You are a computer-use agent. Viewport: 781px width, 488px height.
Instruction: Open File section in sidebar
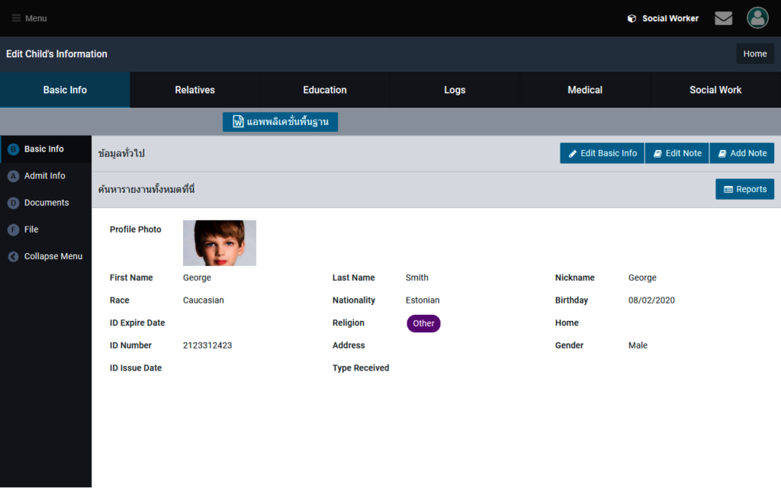coord(31,230)
